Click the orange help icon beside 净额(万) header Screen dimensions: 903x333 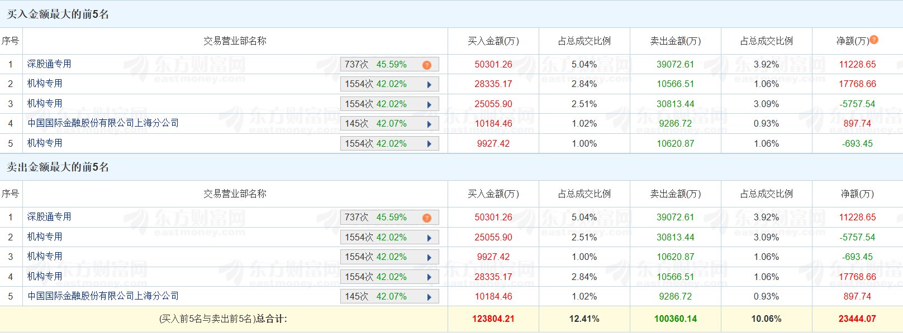[874, 40]
